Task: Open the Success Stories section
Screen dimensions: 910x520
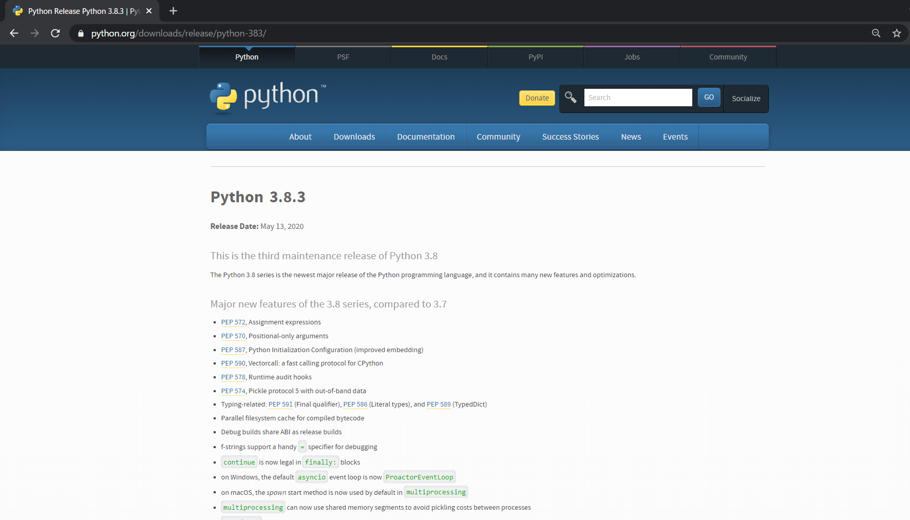Action: 570,137
